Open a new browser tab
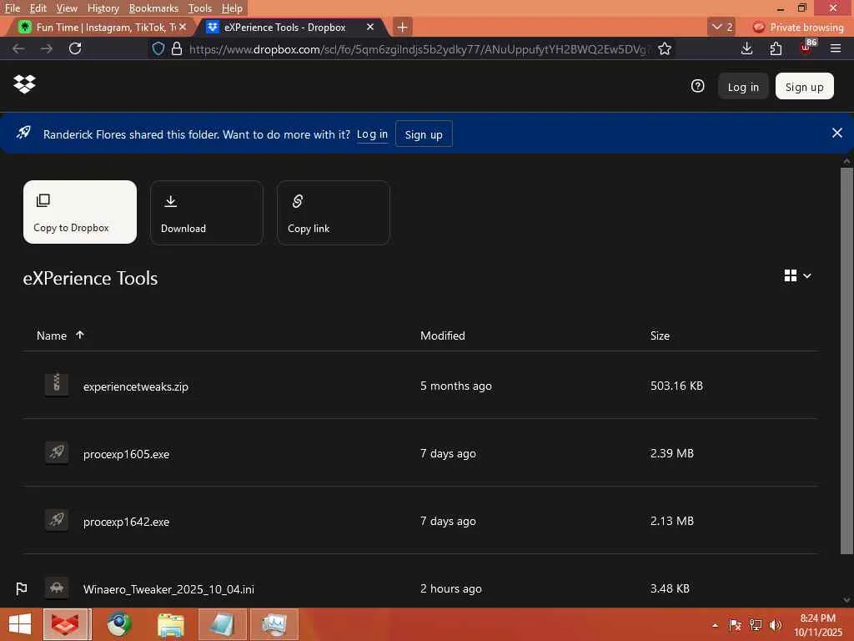Screen dimensions: 854x641 pyautogui.click(x=402, y=27)
